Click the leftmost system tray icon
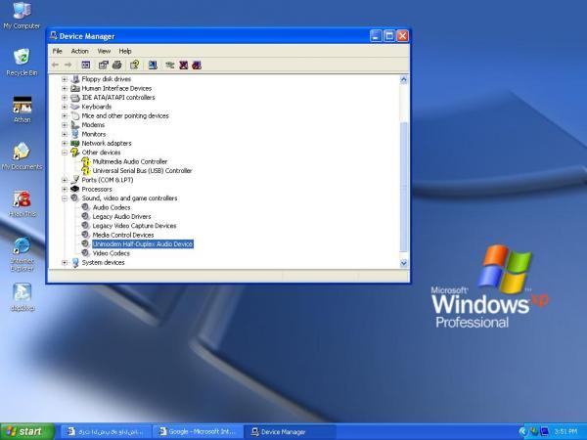The width and height of the screenshot is (587, 440). point(523,432)
